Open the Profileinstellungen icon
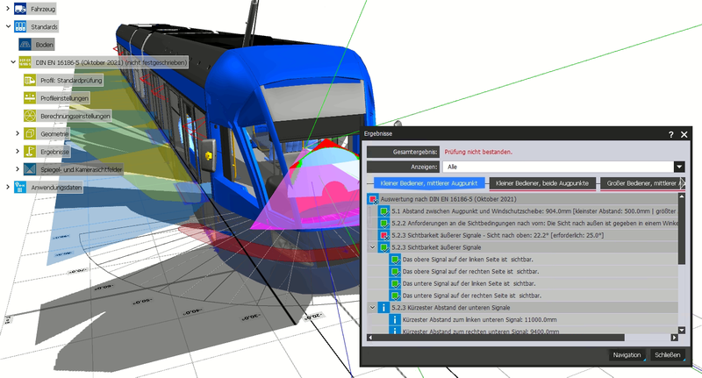Screen dimensions: 702x378 coord(31,98)
